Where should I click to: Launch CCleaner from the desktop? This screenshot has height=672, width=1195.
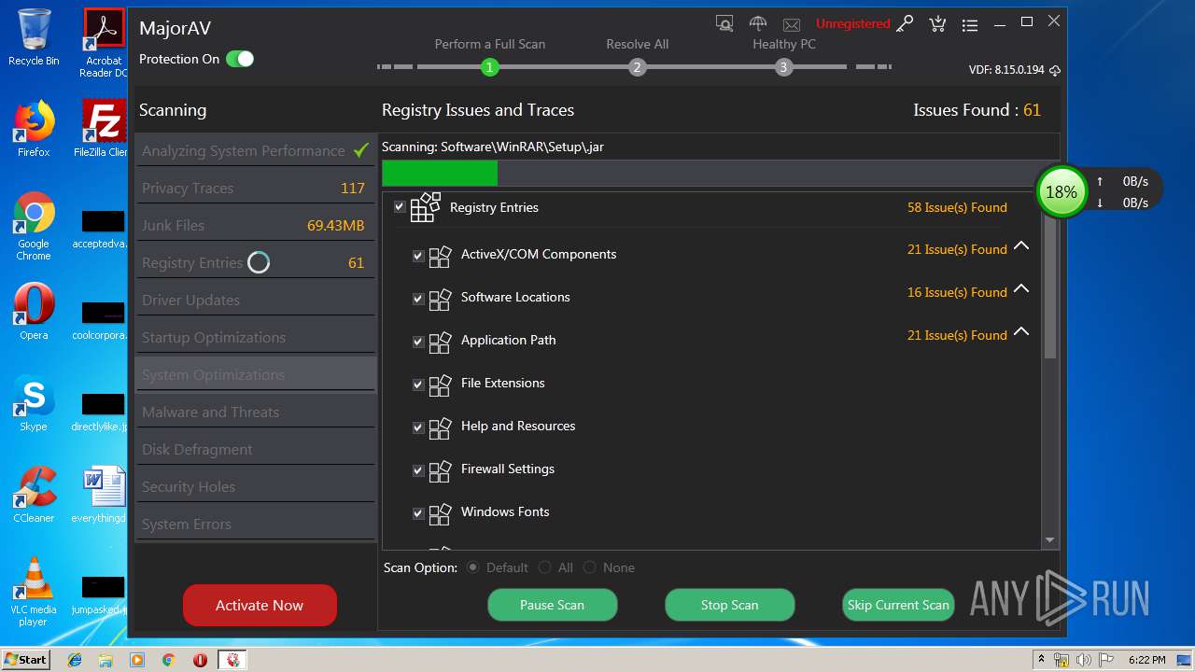click(x=34, y=495)
